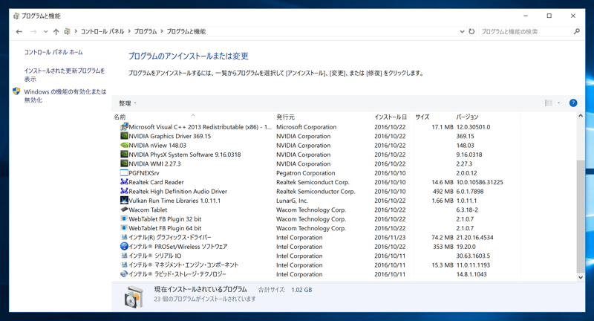Expand chevron after コントロール パネル breadcrumb

[x=129, y=31]
